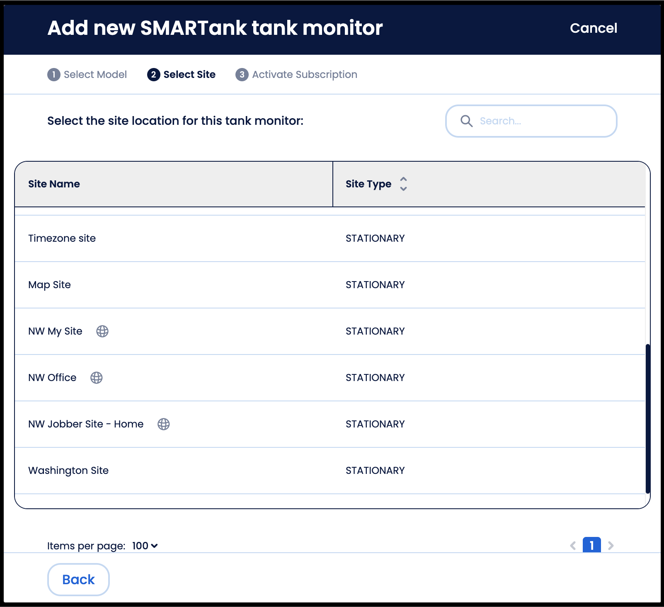Sort the table by Site Type arrows
The width and height of the screenshot is (664, 607).
click(x=403, y=184)
